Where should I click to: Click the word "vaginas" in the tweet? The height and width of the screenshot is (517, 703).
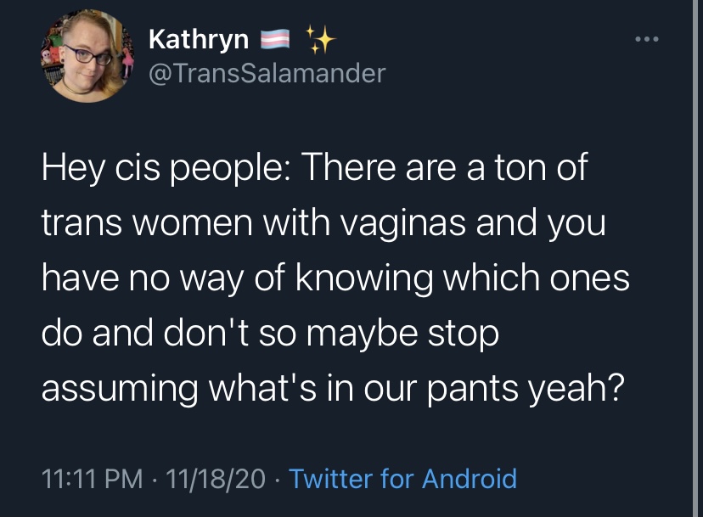pos(403,223)
